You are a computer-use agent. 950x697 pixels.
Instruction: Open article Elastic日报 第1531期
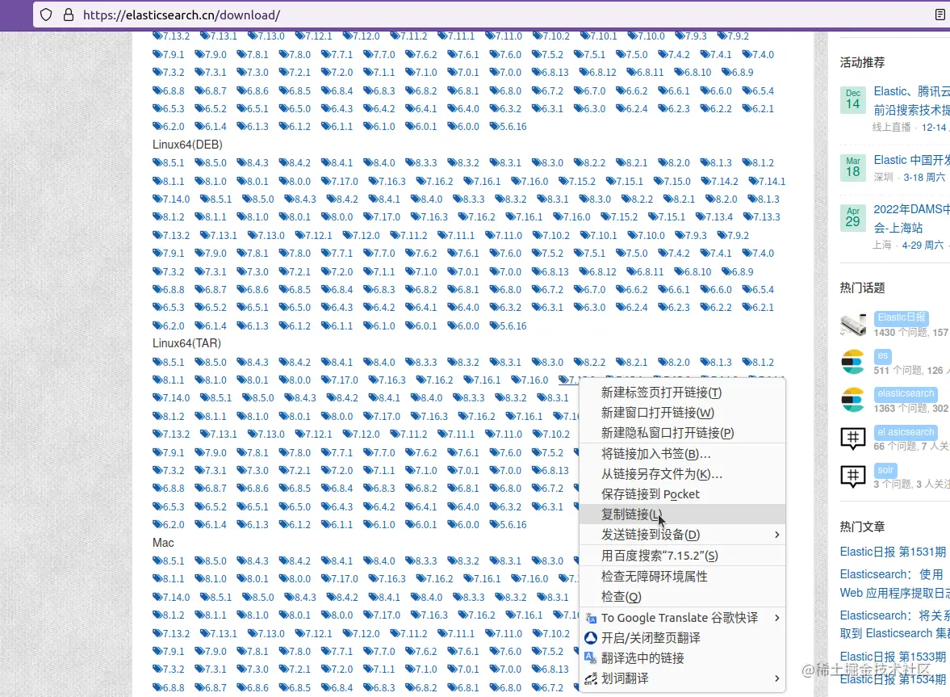[x=893, y=552]
